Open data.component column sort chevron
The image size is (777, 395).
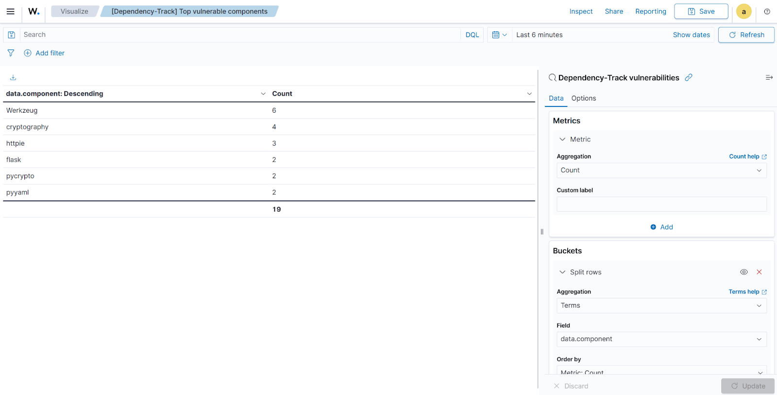point(263,94)
